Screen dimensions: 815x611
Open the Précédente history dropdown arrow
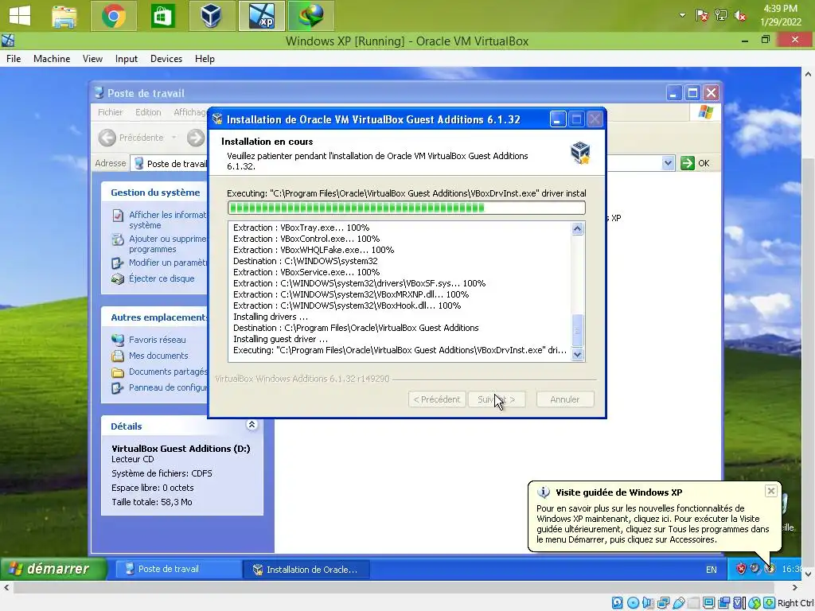(x=174, y=138)
